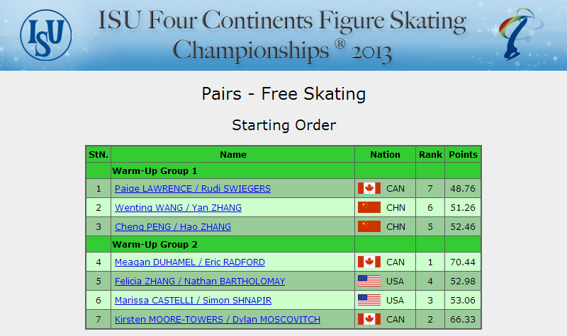Click the Rank column header
Image resolution: width=567 pixels, height=336 pixels.
pos(430,154)
